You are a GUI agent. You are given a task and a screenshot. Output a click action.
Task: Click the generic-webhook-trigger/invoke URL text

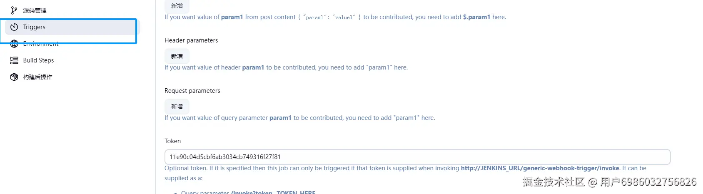click(x=540, y=168)
